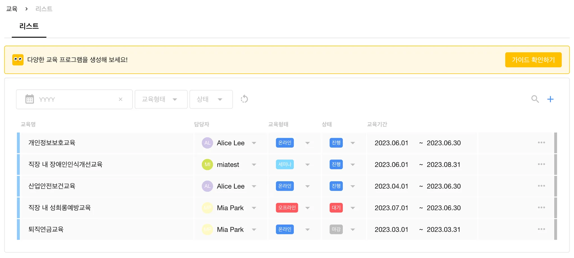The height and width of the screenshot is (258, 574).
Task: Open the 교육형태 filter dropdown
Action: [161, 99]
